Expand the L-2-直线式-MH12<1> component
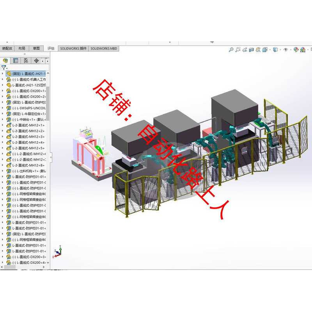 tap(2, 125)
